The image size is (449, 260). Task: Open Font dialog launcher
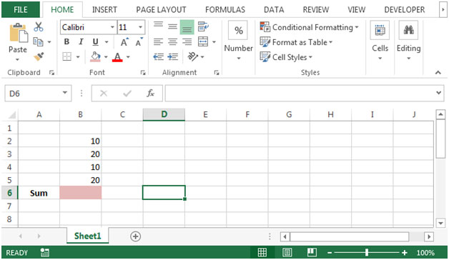(x=142, y=73)
